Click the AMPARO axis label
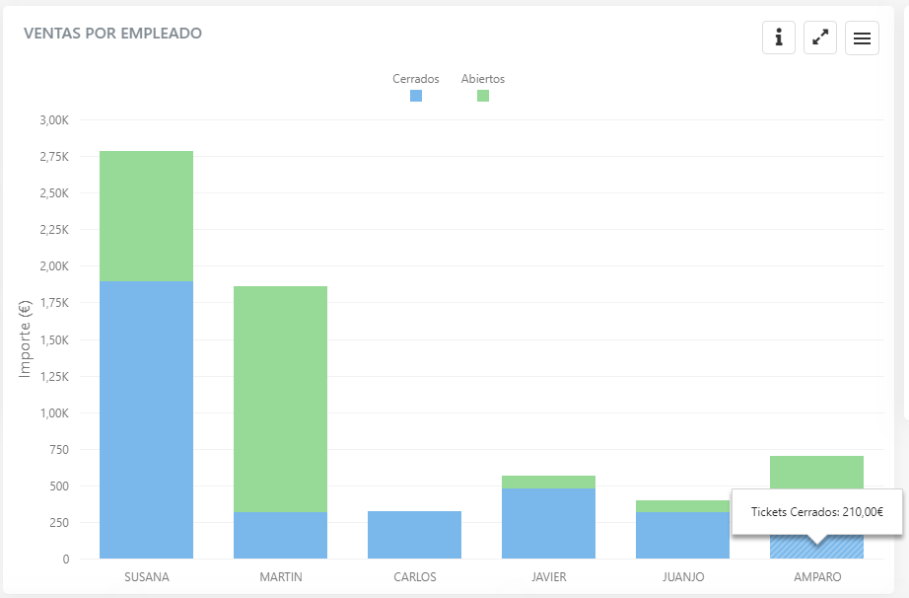The height and width of the screenshot is (598, 909). (816, 577)
